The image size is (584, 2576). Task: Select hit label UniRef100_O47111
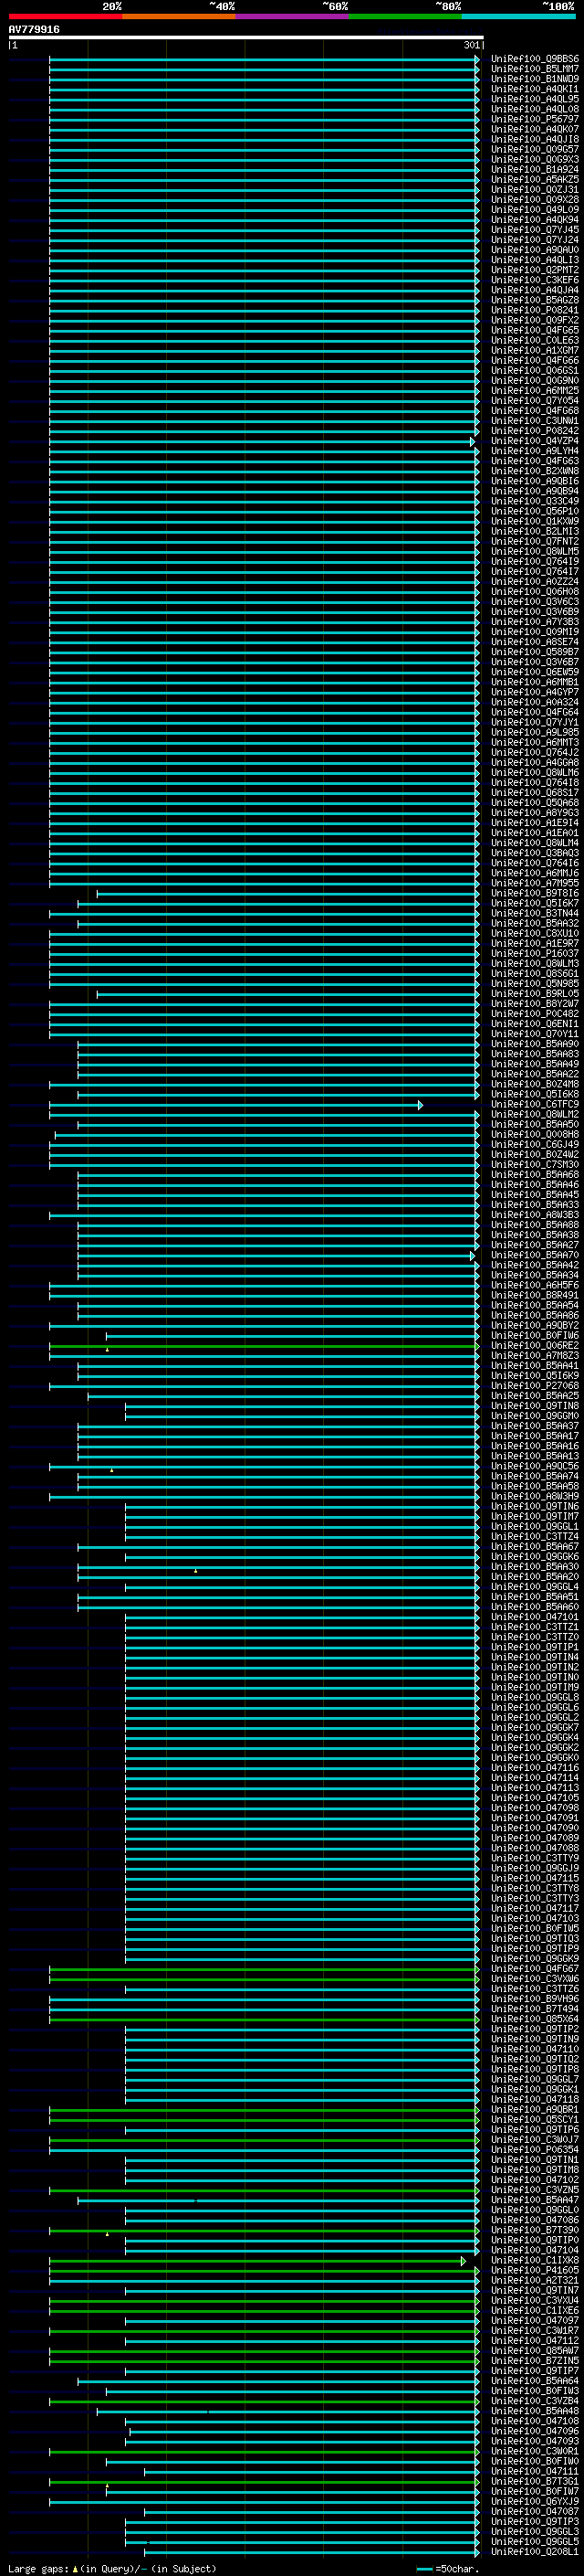[x=535, y=2472]
